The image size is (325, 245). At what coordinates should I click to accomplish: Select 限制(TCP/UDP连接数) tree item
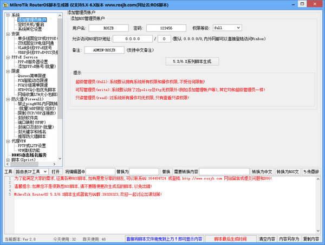[x=37, y=113]
